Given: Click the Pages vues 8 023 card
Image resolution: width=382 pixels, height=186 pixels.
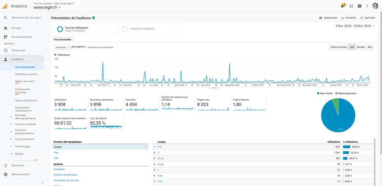Looking at the screenshot, I should pos(213,104).
